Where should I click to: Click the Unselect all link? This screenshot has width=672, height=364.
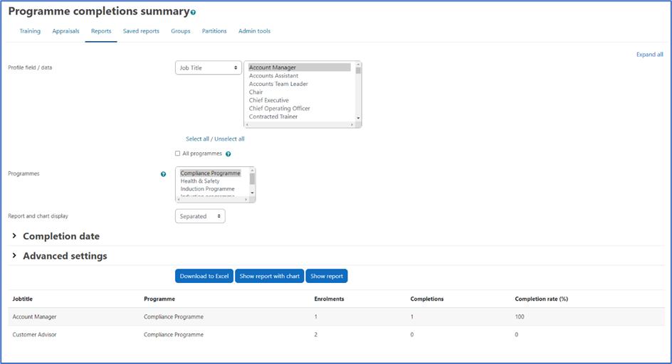(229, 139)
